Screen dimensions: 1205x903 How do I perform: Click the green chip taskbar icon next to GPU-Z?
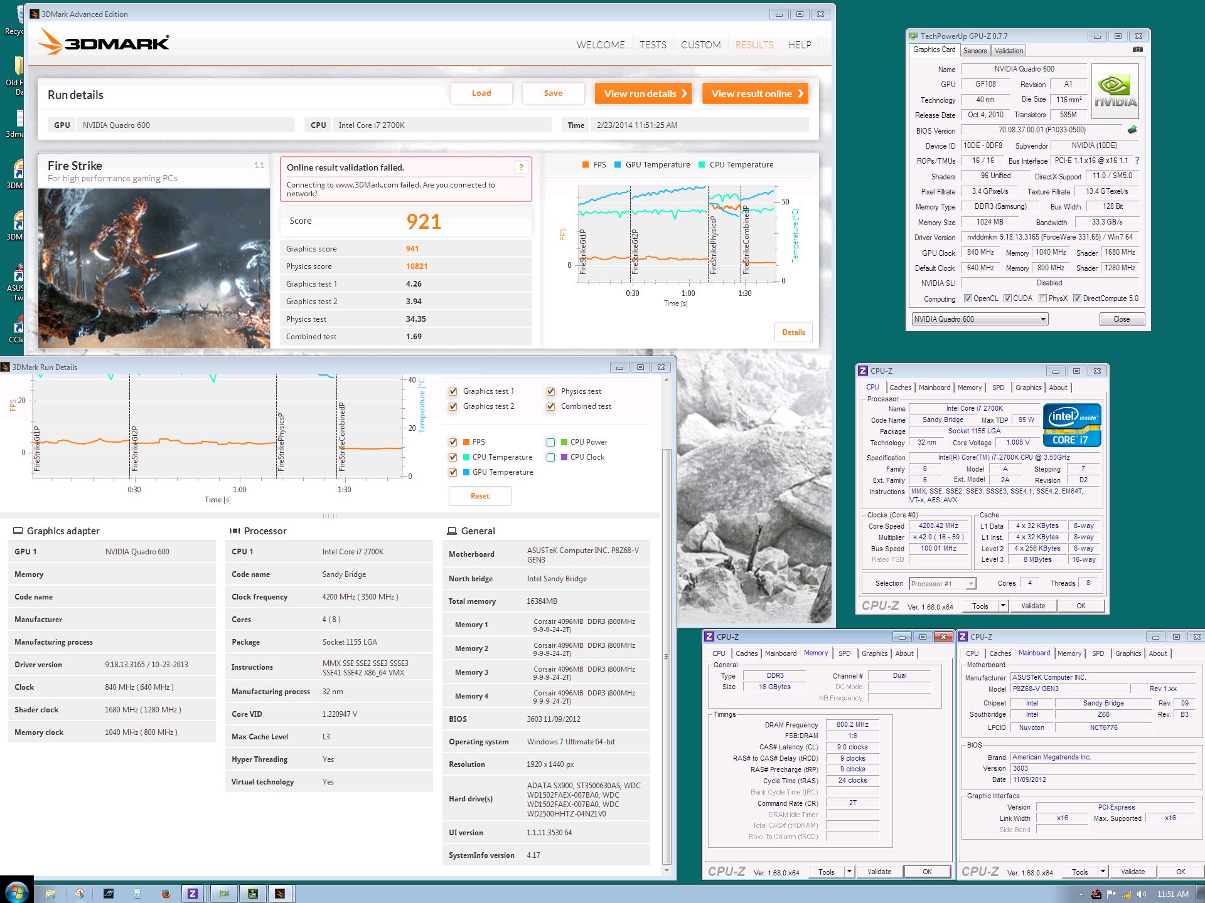tap(253, 894)
